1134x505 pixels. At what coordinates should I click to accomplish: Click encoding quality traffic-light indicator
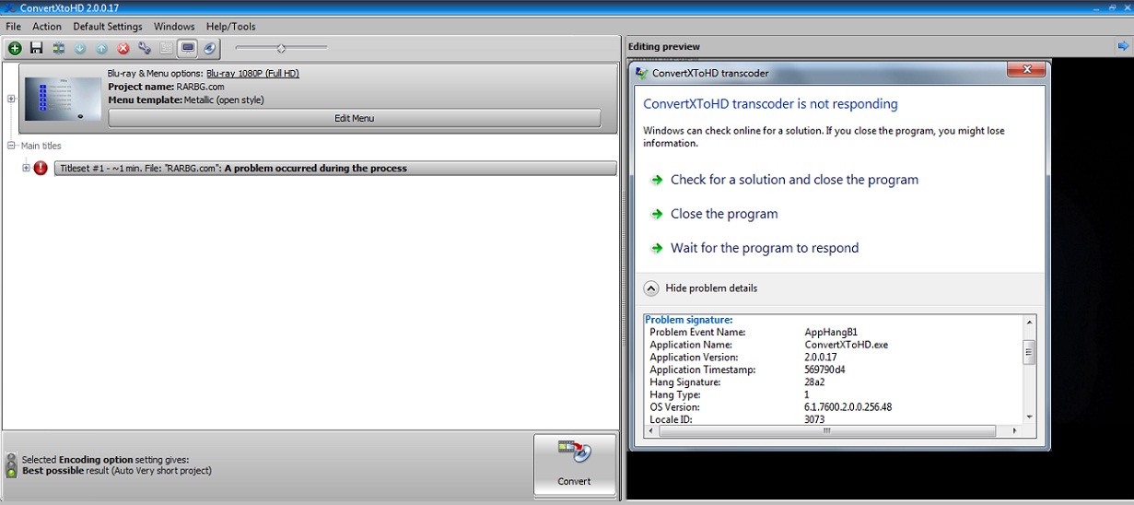click(x=11, y=464)
